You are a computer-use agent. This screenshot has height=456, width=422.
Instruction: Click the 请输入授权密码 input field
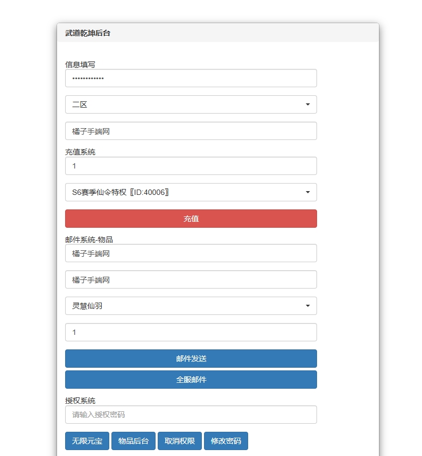[x=191, y=415]
